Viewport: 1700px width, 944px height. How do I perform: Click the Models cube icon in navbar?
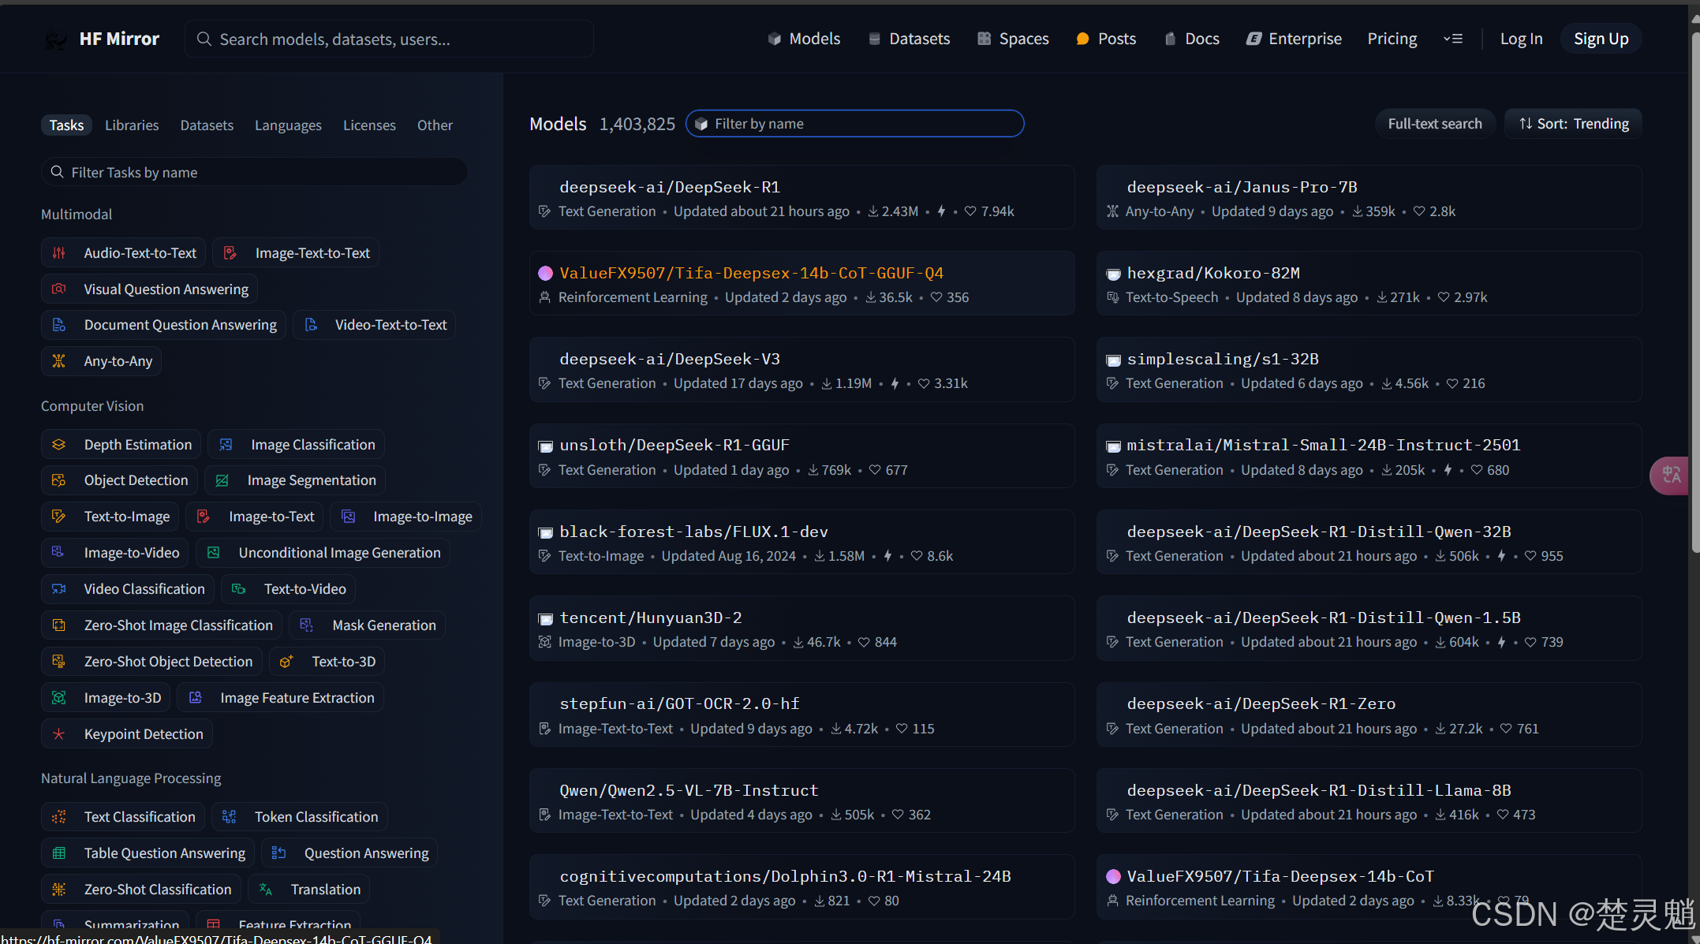click(774, 39)
